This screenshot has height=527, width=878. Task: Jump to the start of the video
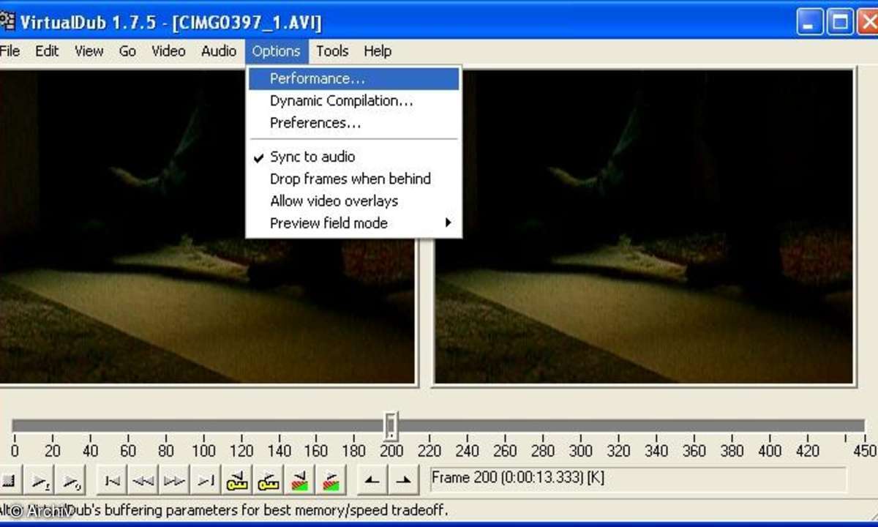(112, 481)
